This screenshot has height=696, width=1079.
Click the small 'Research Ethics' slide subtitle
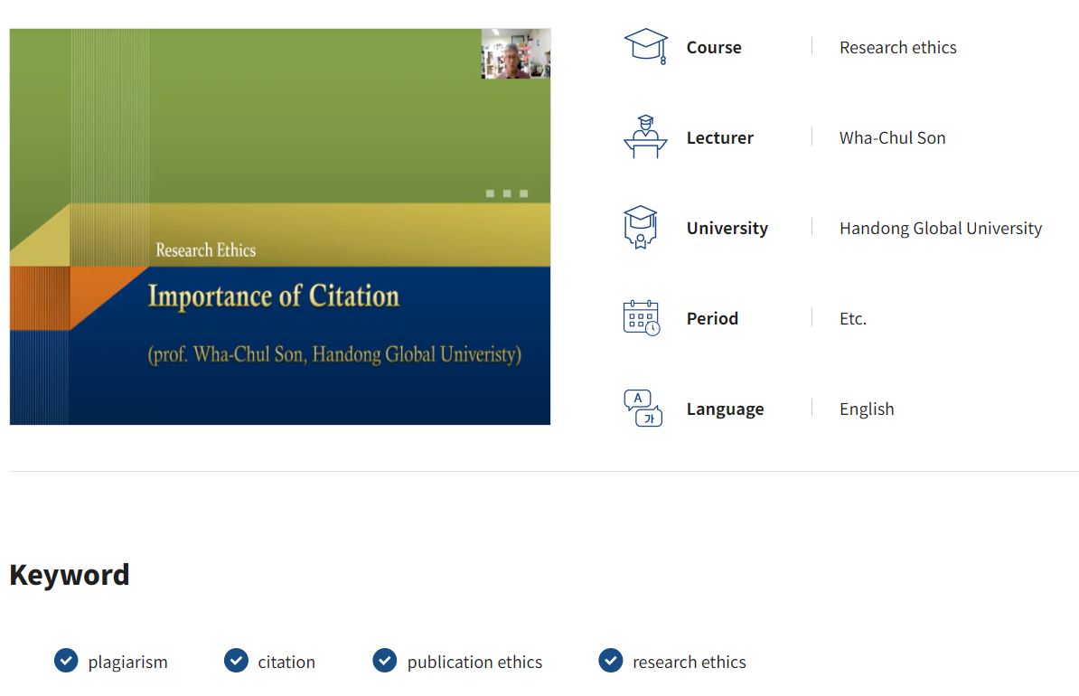coord(206,249)
